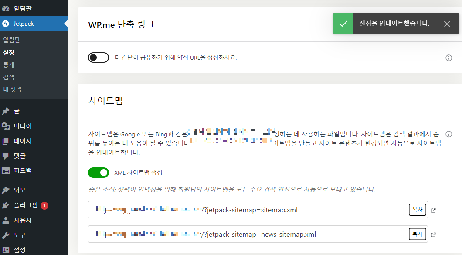This screenshot has width=462, height=255.
Task: Copy the news-sitemap.xml URL with 복사
Action: [x=417, y=235]
